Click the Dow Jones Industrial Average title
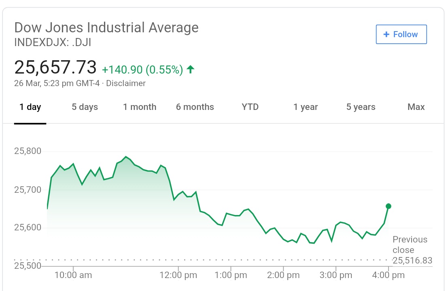 click(x=106, y=27)
